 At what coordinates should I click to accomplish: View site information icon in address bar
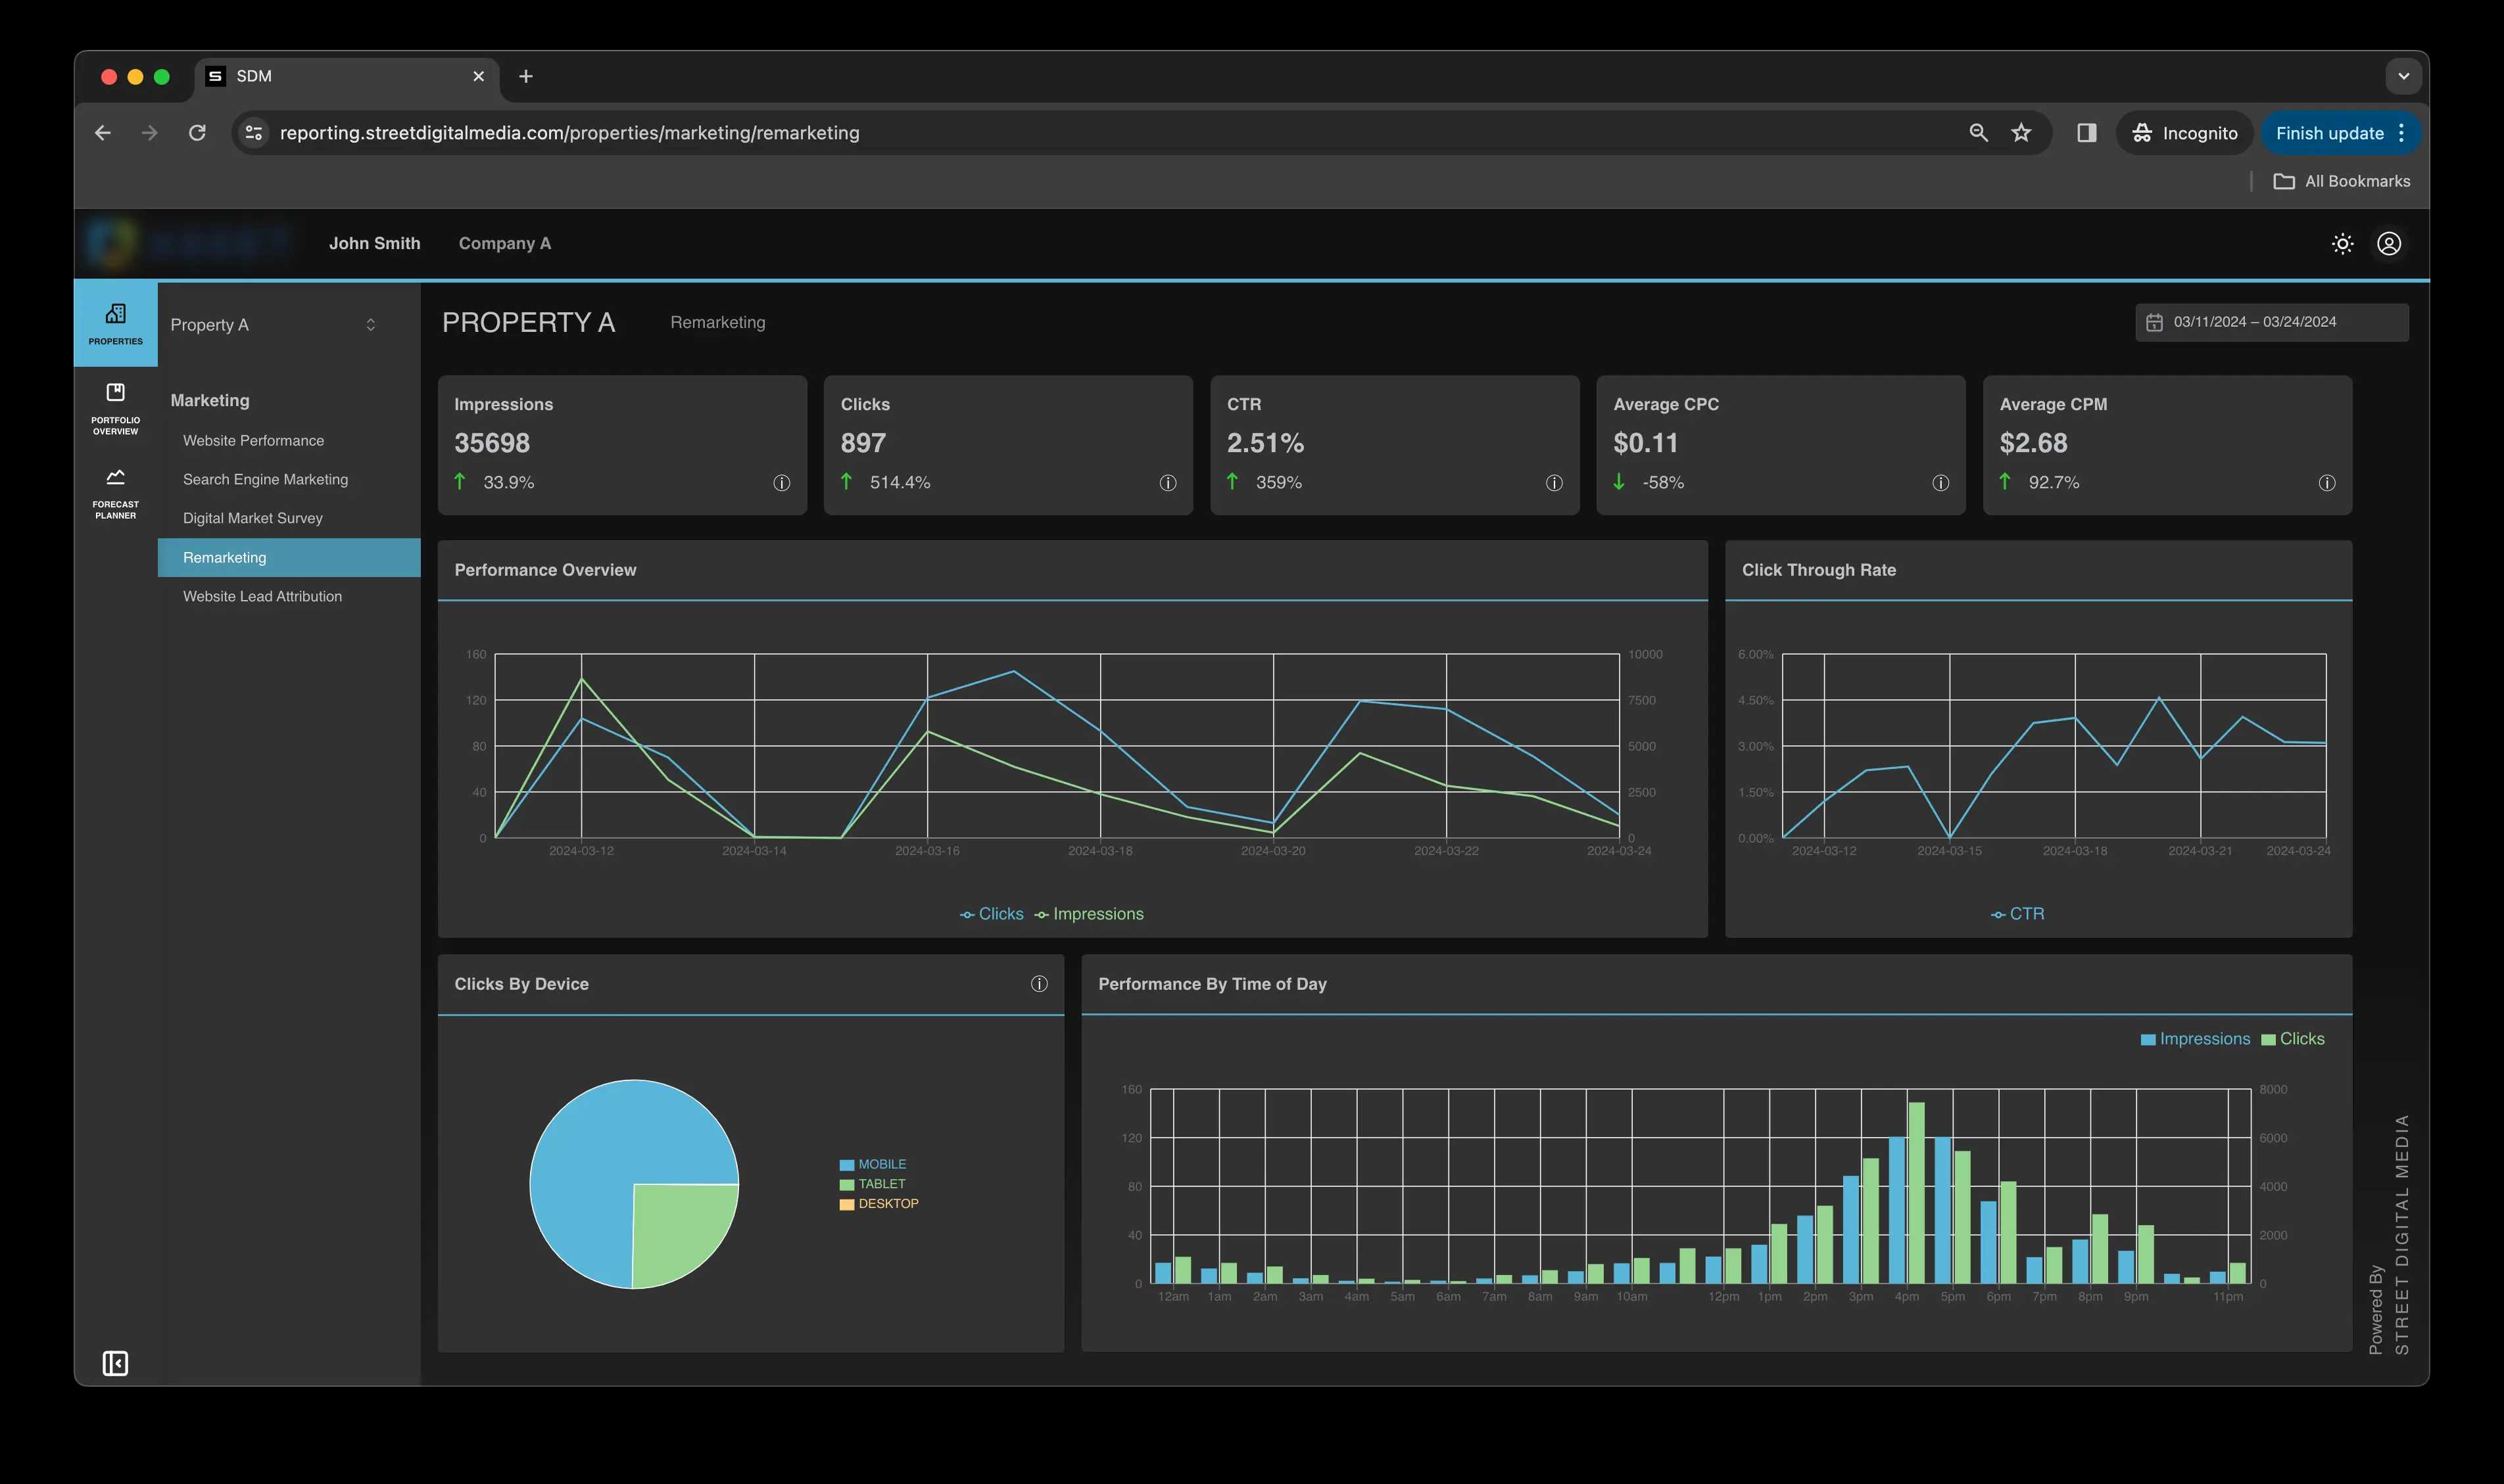click(254, 133)
